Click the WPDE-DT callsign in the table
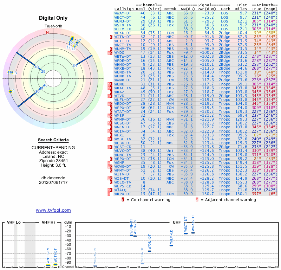This screenshot has width=281, height=270. [x=123, y=60]
